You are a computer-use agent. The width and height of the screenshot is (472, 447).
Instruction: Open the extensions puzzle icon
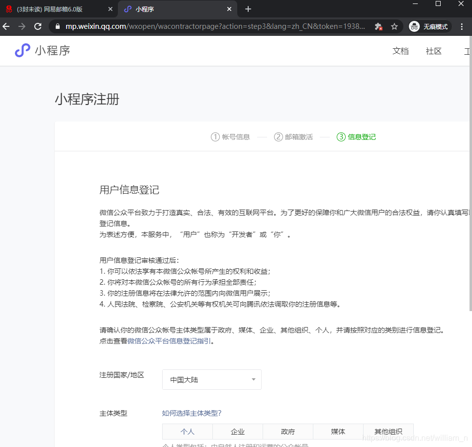coord(378,26)
